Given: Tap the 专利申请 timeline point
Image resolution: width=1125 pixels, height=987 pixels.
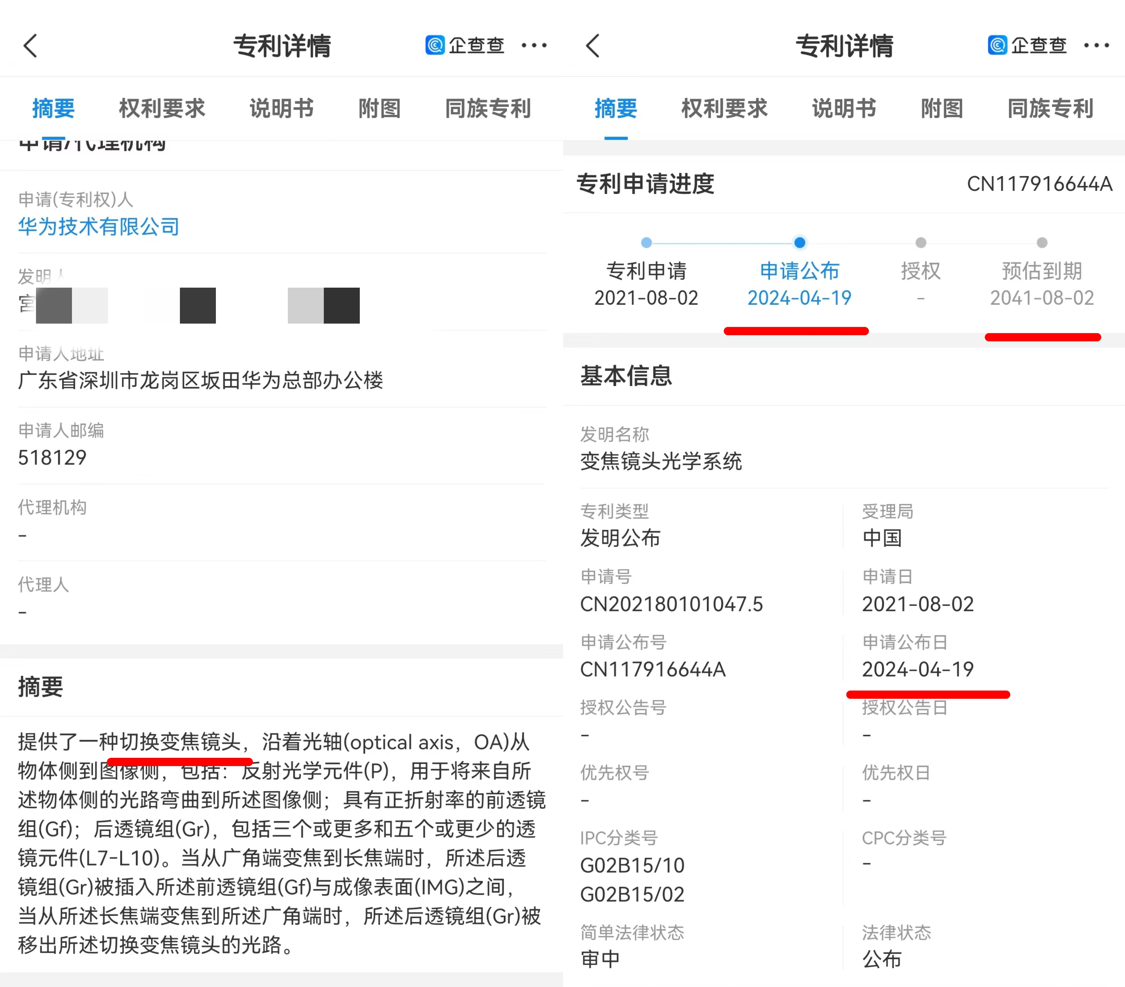Looking at the screenshot, I should [646, 243].
